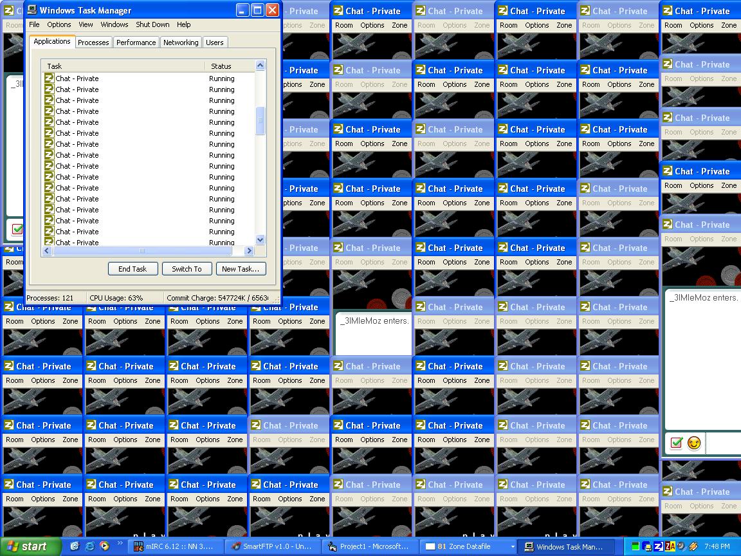This screenshot has width=741, height=556.
Task: Select the Applications tab
Action: pos(52,42)
